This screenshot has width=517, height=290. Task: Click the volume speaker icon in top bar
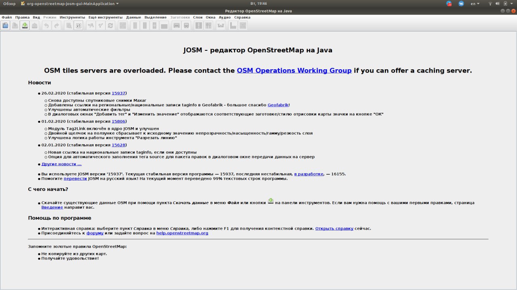(x=498, y=4)
